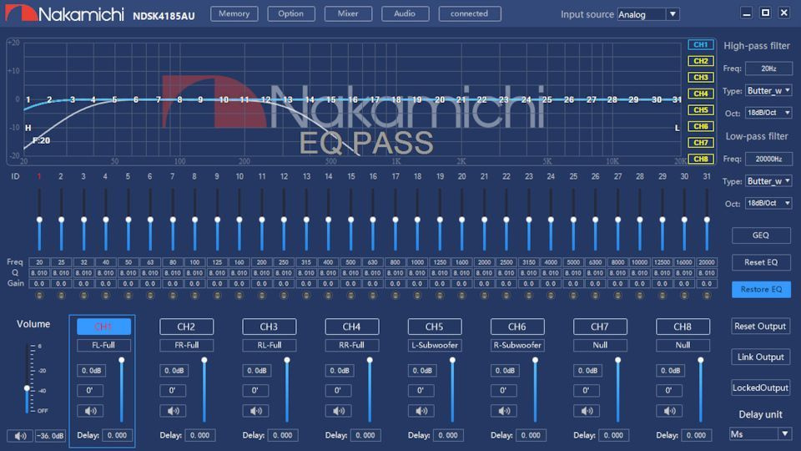
Task: Mute CH3 RL-Full speaker icon
Action: tap(256, 411)
